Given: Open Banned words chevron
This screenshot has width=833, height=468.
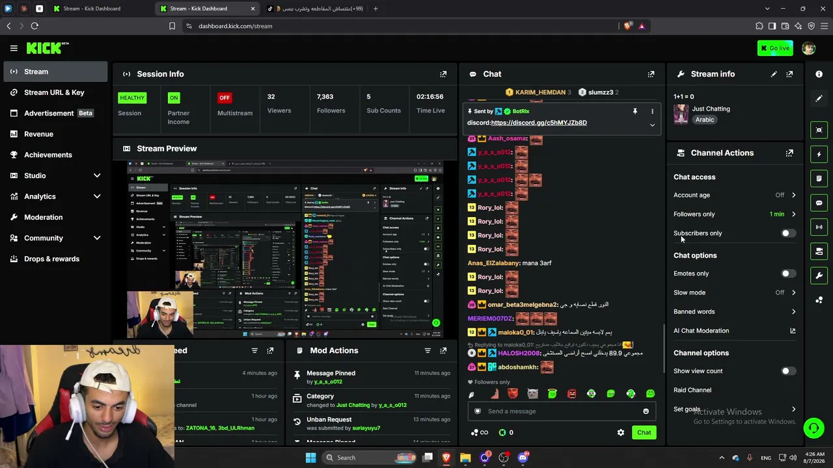Looking at the screenshot, I should point(793,312).
